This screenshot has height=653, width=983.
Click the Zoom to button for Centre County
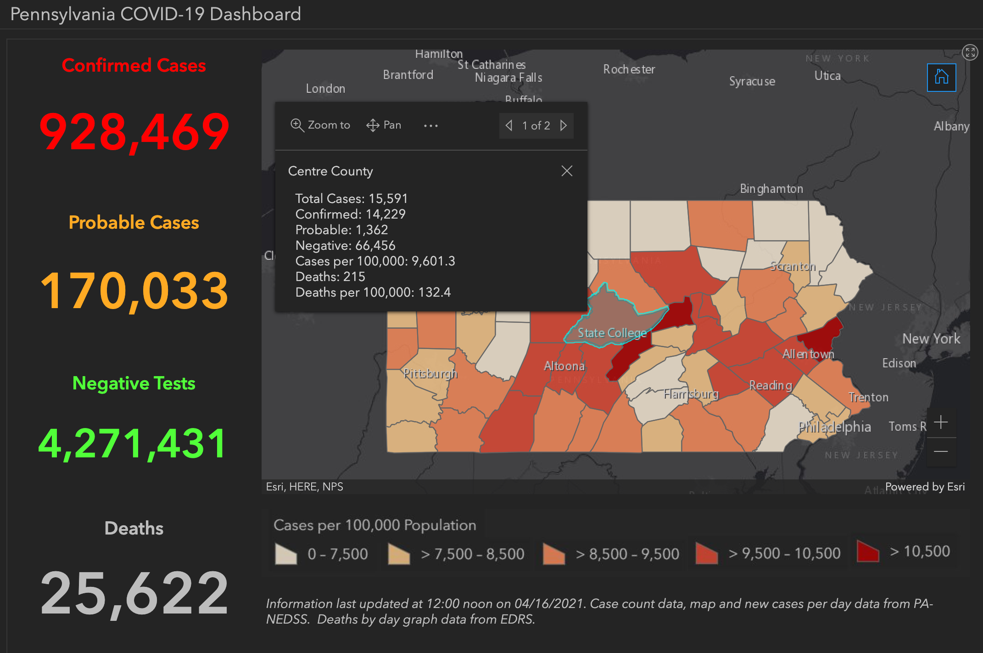(320, 125)
